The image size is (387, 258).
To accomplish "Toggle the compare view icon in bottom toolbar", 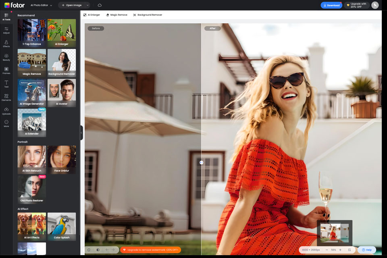I will tap(98, 250).
